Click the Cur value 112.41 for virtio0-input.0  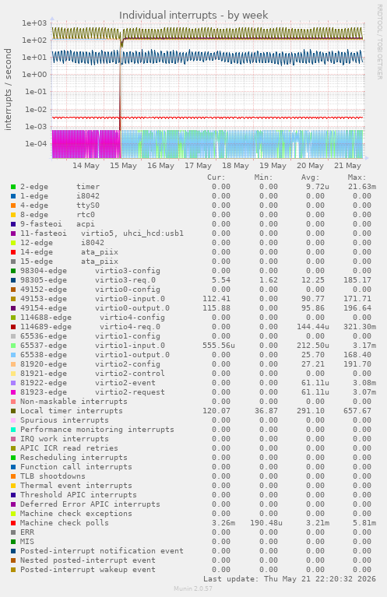pyautogui.click(x=216, y=299)
